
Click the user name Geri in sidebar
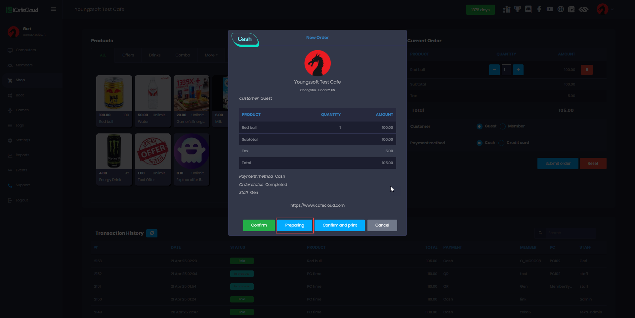click(27, 29)
